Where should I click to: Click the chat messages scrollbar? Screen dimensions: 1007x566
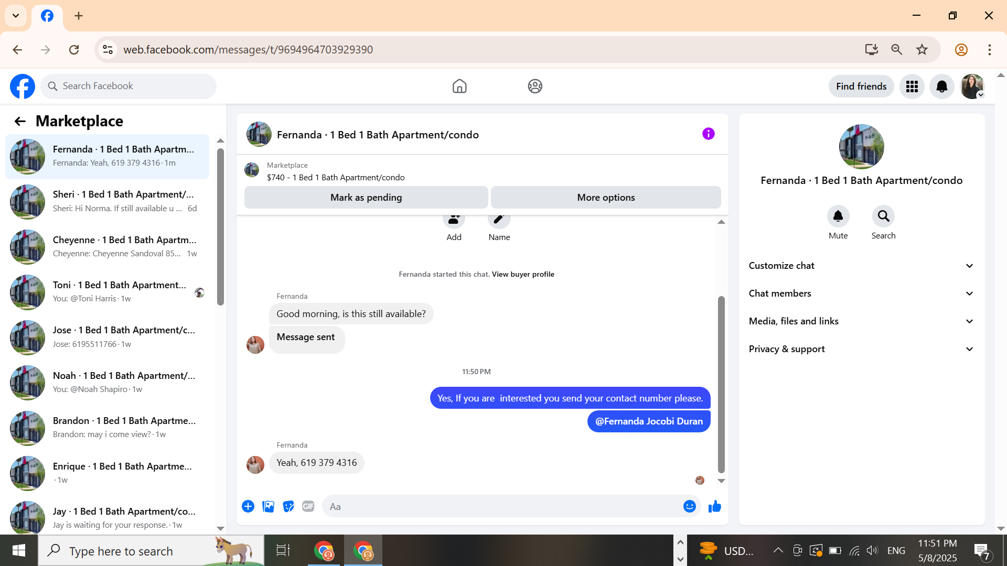tap(721, 385)
